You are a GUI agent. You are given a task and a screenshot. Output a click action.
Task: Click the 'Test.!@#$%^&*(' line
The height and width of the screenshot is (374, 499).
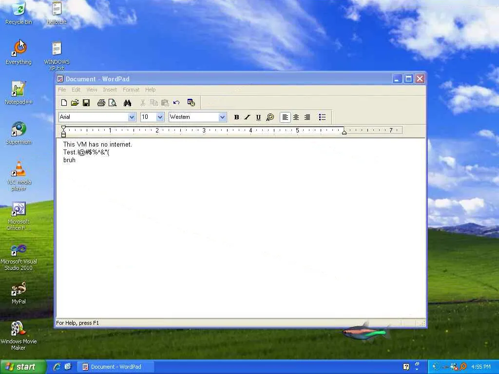tap(86, 152)
